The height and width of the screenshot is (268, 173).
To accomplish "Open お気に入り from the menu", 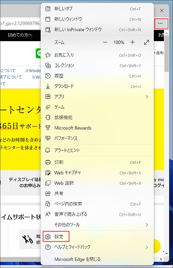I will tap(97, 55).
